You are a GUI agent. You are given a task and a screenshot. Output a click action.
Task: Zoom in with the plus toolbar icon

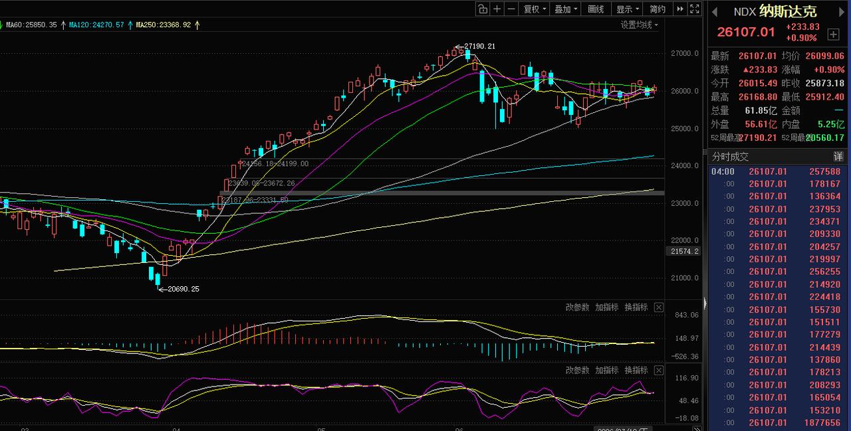(x=497, y=9)
